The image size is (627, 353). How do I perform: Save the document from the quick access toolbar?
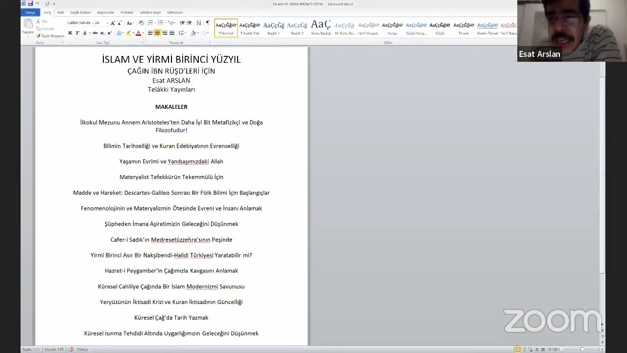tap(30, 3)
